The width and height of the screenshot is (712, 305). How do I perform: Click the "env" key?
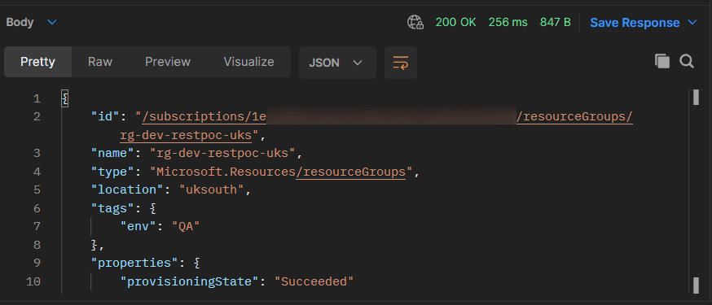point(138,227)
